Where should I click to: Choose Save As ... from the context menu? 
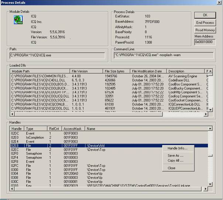pyautogui.click(x=175, y=156)
